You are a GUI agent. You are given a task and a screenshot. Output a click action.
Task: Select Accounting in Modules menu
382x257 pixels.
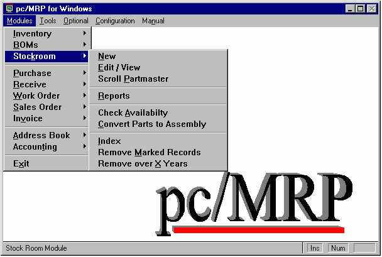[x=46, y=146]
